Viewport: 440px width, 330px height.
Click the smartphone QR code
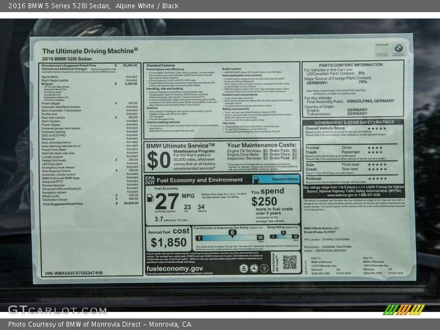tap(290, 262)
